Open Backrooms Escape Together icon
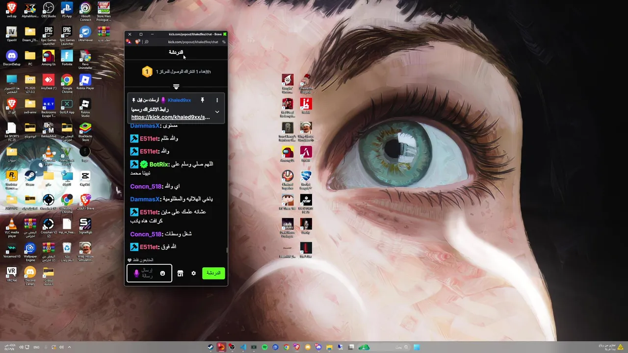628x353 pixels. pyautogui.click(x=48, y=108)
